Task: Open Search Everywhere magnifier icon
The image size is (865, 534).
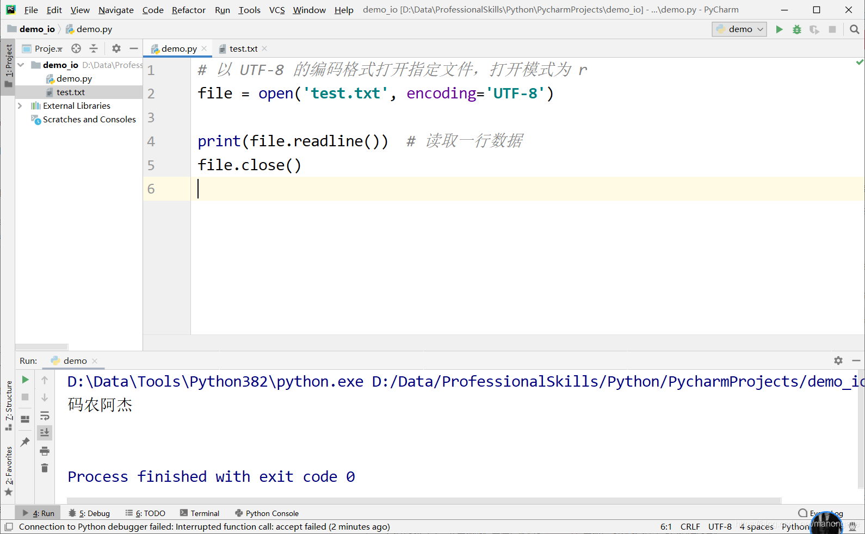Action: tap(855, 29)
